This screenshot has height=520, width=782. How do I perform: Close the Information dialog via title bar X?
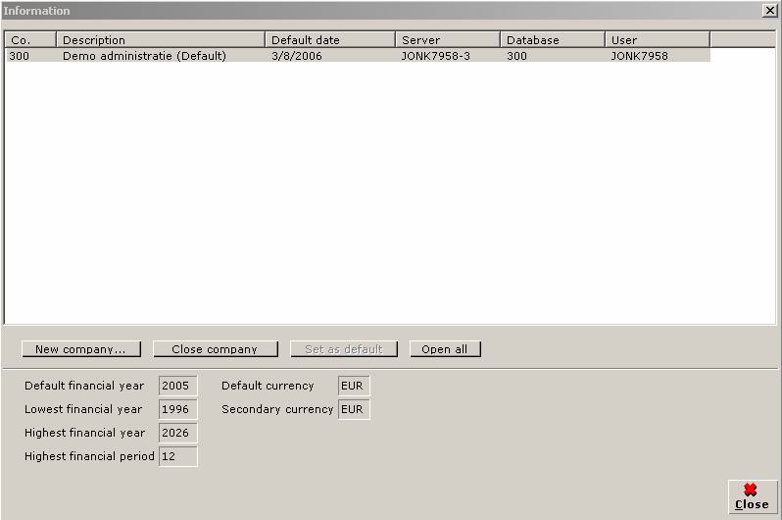[x=769, y=10]
